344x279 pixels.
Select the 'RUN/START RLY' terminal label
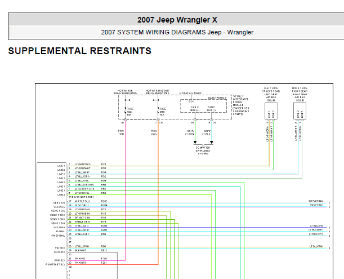pos(55,264)
